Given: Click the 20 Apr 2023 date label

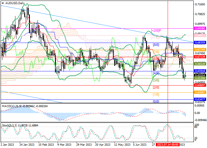Looking at the screenshot, I should coord(103,144).
